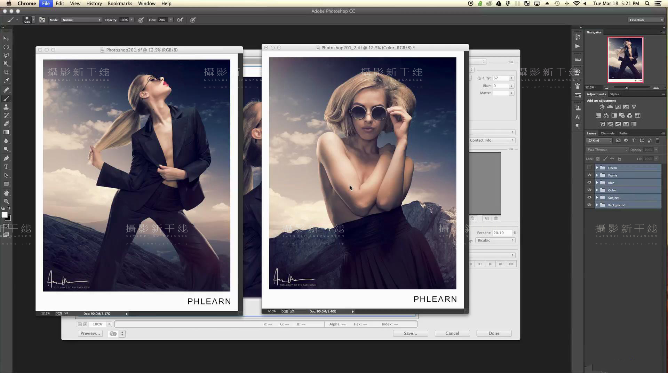The height and width of the screenshot is (373, 668).
Task: Expand the Subject group triangle
Action: pos(597,198)
